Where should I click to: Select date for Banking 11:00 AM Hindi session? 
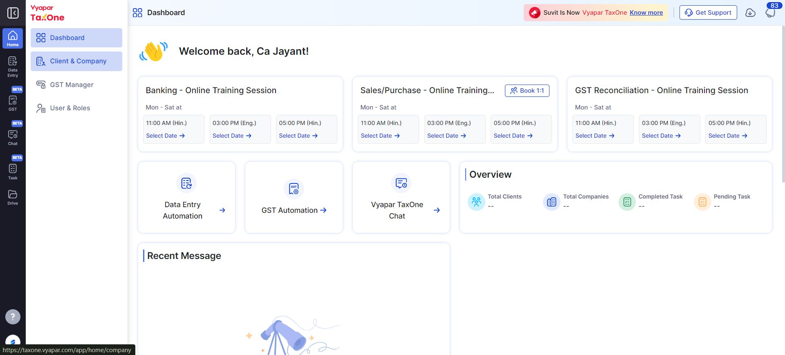166,136
